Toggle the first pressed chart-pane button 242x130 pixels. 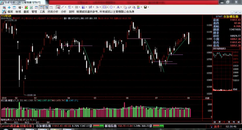tap(41, 8)
